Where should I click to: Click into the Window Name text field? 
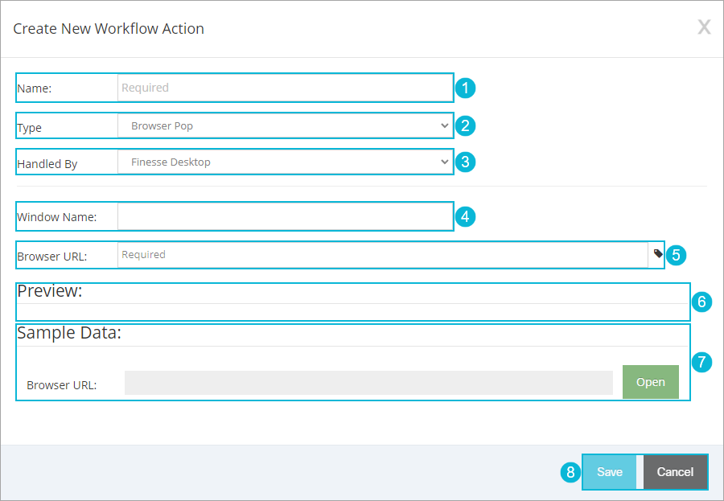pyautogui.click(x=285, y=216)
